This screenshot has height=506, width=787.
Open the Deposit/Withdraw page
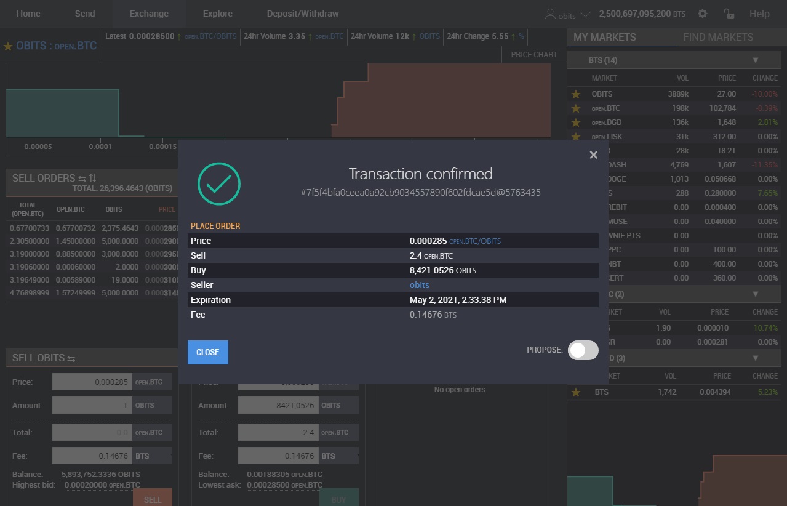[303, 14]
